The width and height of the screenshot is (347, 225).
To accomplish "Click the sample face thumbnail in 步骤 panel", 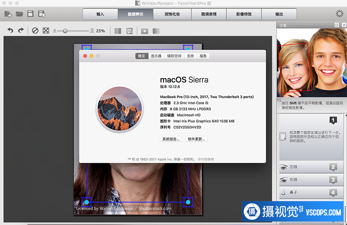I will (x=311, y=63).
